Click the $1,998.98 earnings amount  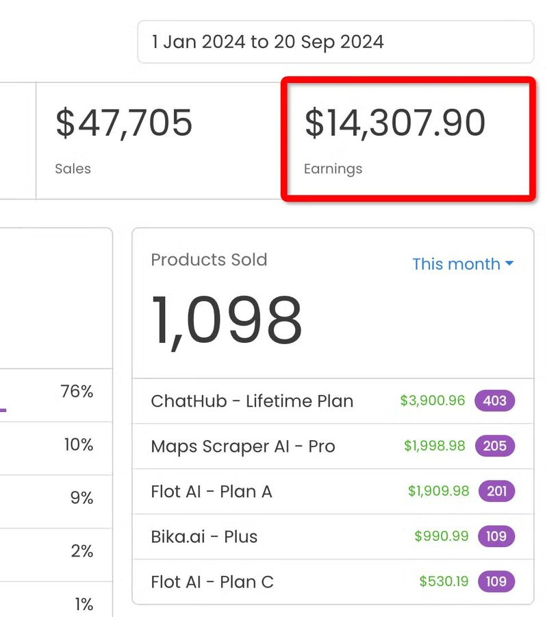434,446
